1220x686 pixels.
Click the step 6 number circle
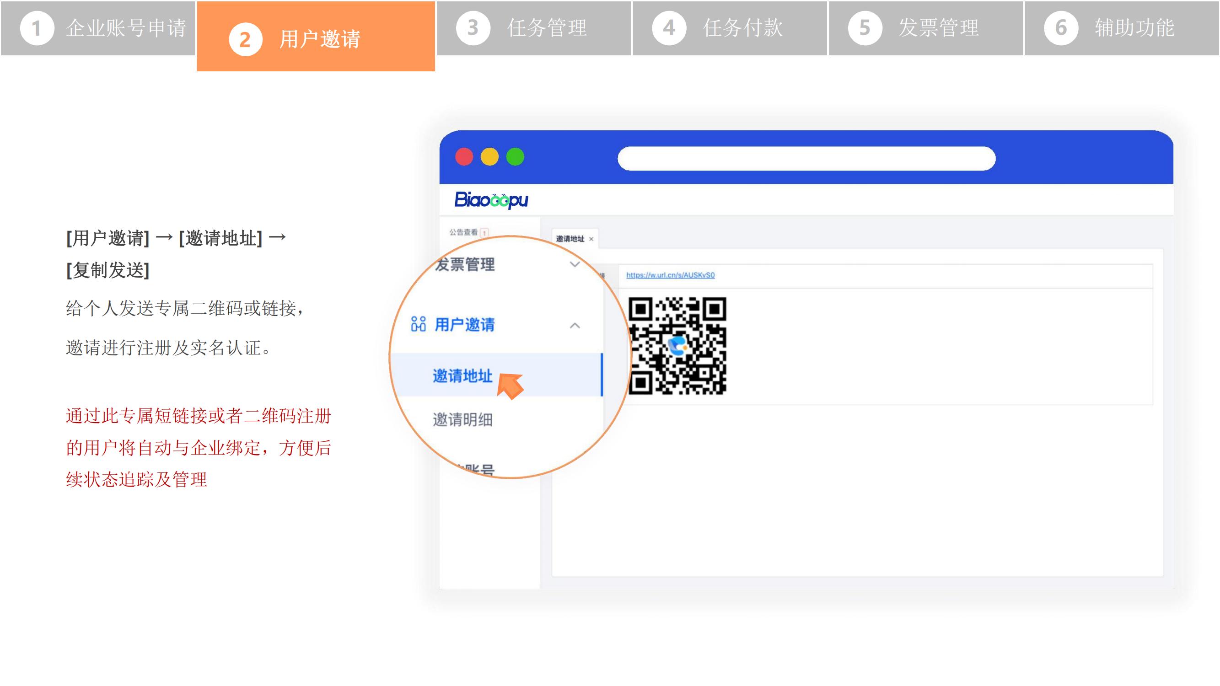(1060, 28)
